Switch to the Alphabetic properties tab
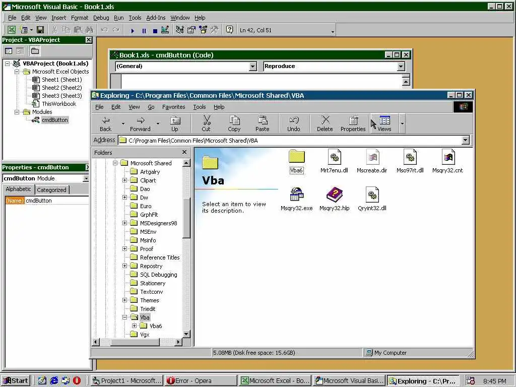Viewport: 516px width, 387px height. 19,189
